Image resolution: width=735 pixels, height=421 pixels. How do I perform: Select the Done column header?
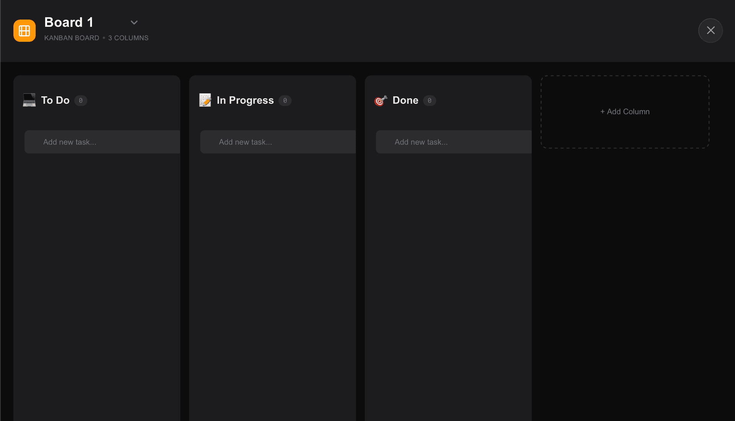405,100
